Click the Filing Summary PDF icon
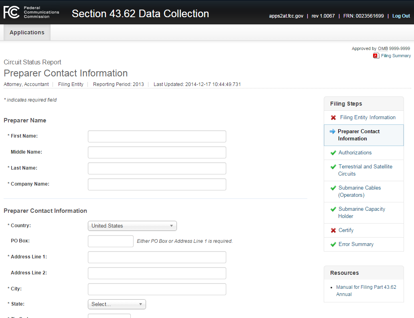This screenshot has width=414, height=318. (x=376, y=56)
